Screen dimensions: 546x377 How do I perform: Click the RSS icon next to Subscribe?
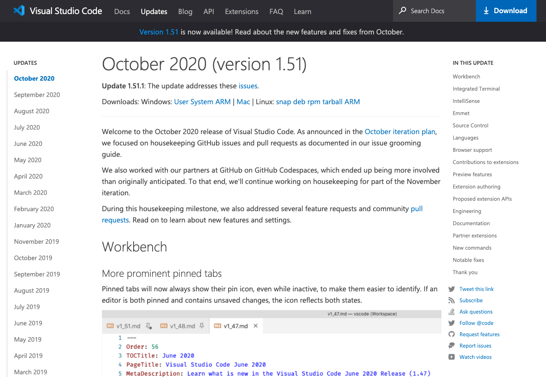click(451, 300)
